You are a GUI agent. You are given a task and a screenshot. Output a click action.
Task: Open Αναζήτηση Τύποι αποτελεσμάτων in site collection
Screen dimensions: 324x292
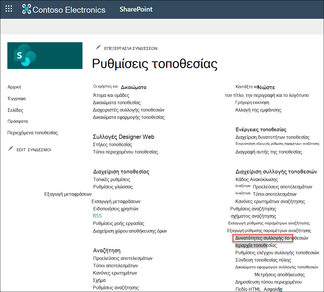click(x=266, y=194)
